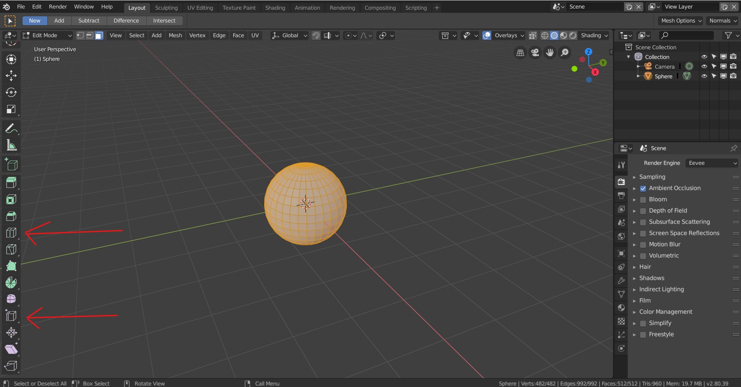Open the Render Engine Eevee dropdown
This screenshot has width=741, height=387.
click(712, 163)
